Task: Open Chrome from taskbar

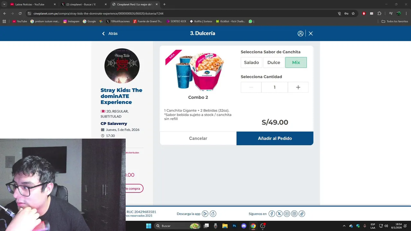Action: pyautogui.click(x=253, y=226)
